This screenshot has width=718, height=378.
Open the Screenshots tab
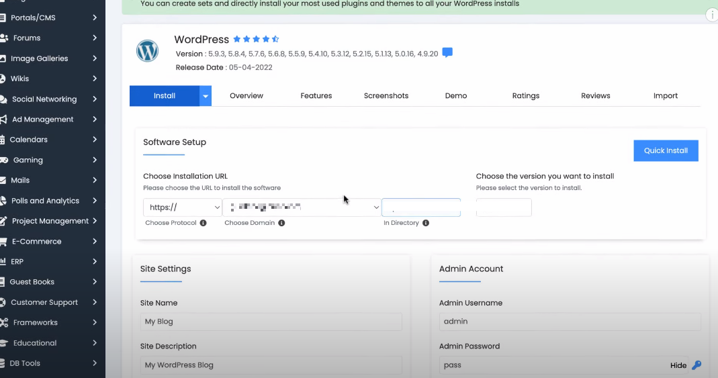click(x=386, y=96)
